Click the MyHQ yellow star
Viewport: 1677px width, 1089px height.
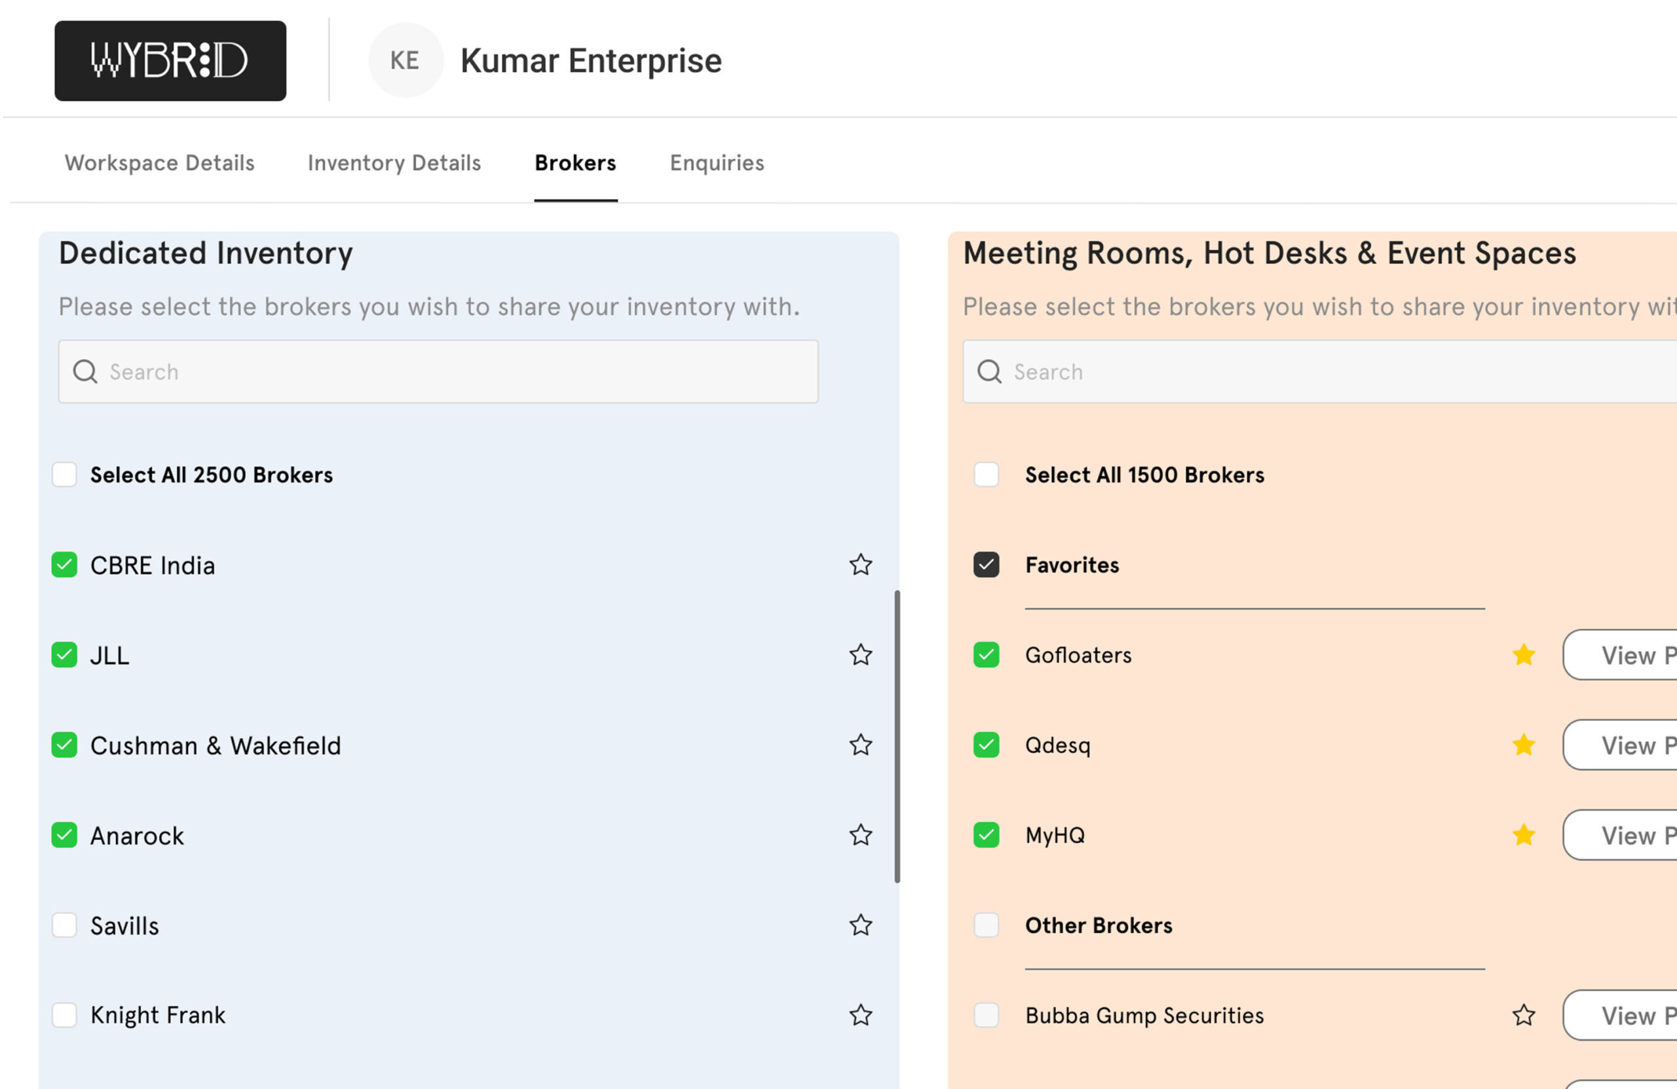coord(1524,836)
